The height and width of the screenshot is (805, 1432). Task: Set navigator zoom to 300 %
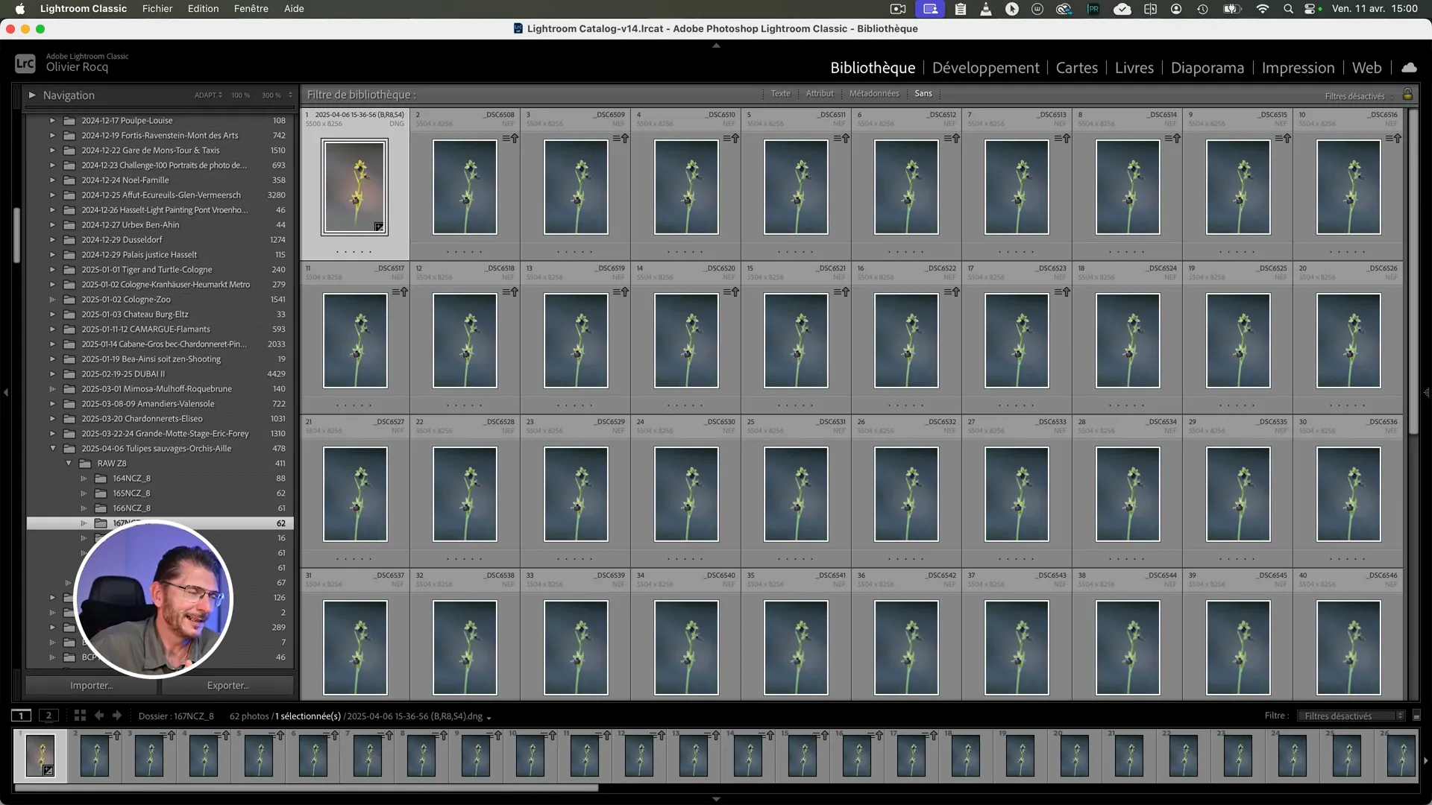(x=271, y=95)
